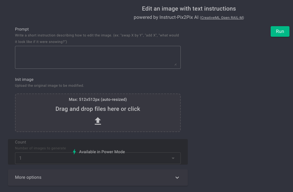Click the 'Upload the original image' hint text
The image size is (293, 192).
tap(49, 86)
